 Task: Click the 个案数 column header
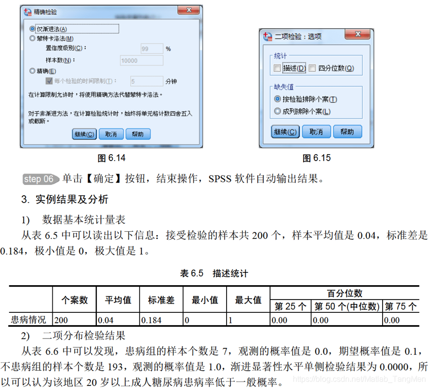tap(75, 300)
